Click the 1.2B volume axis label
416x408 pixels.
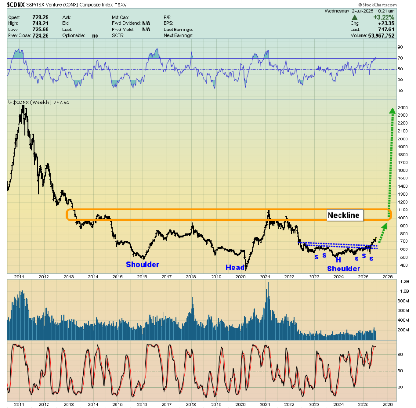tap(405, 281)
